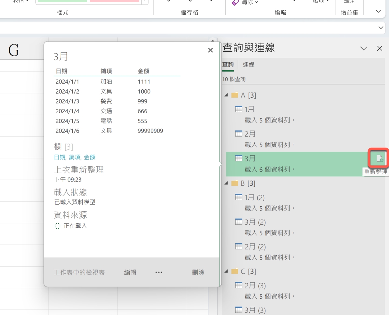The height and width of the screenshot is (315, 389).
Task: Click the table icon beside 3月 (2) query
Action: click(x=239, y=222)
